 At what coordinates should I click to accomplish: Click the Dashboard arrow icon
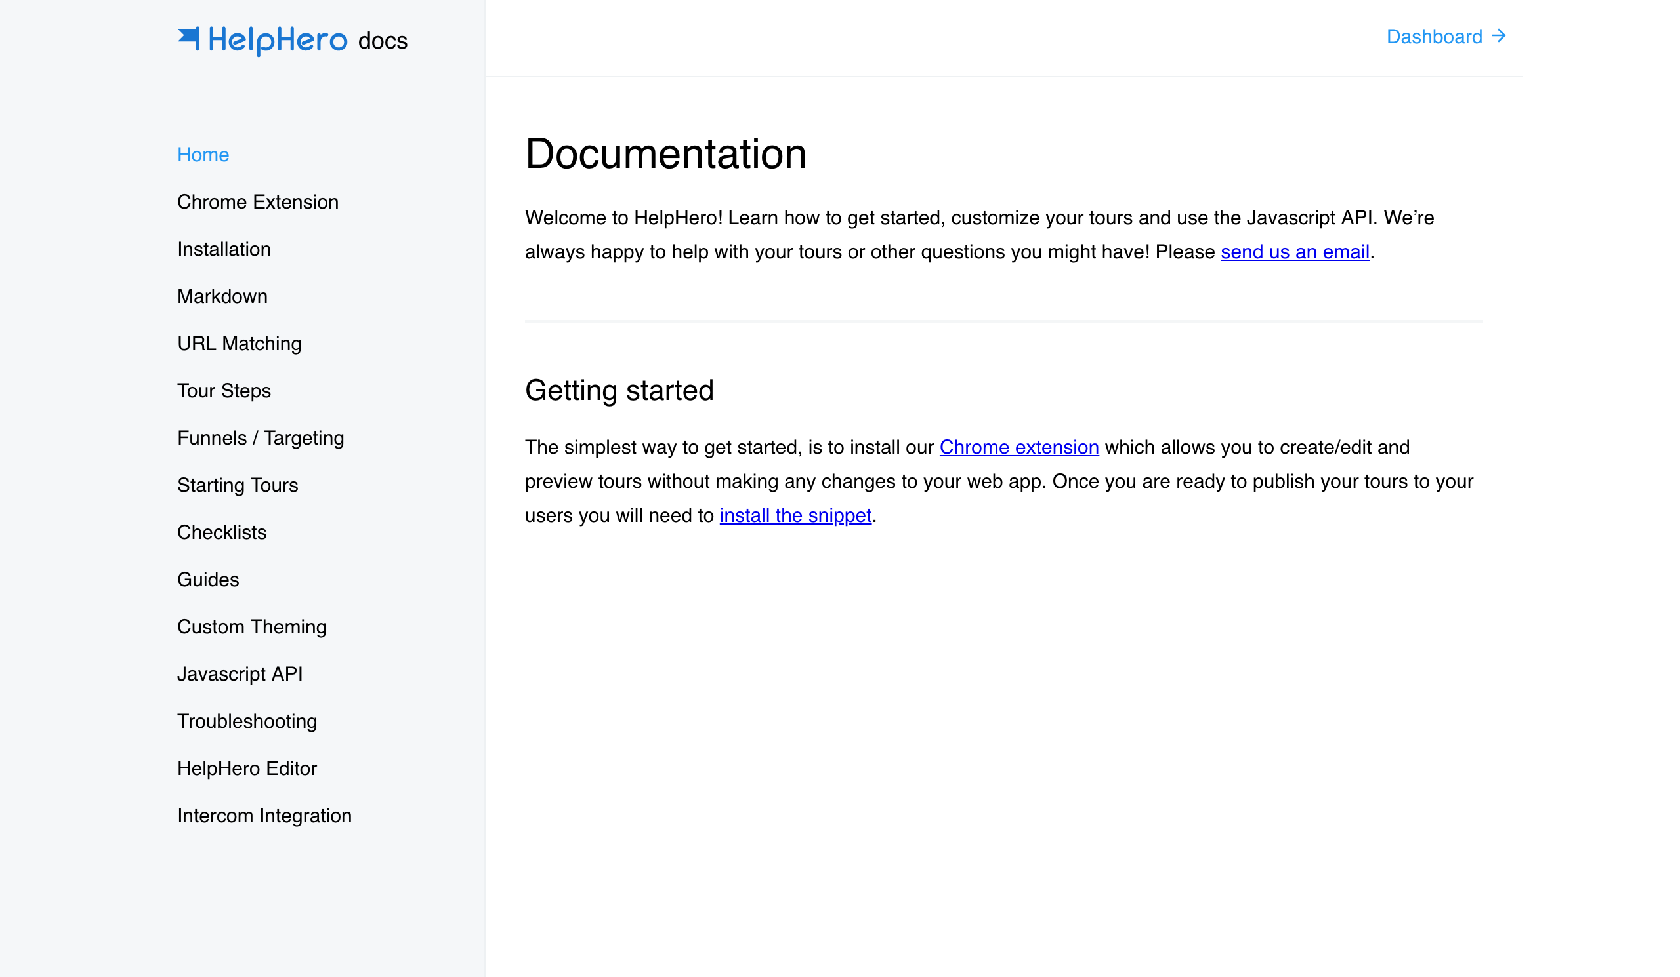[x=1499, y=36]
